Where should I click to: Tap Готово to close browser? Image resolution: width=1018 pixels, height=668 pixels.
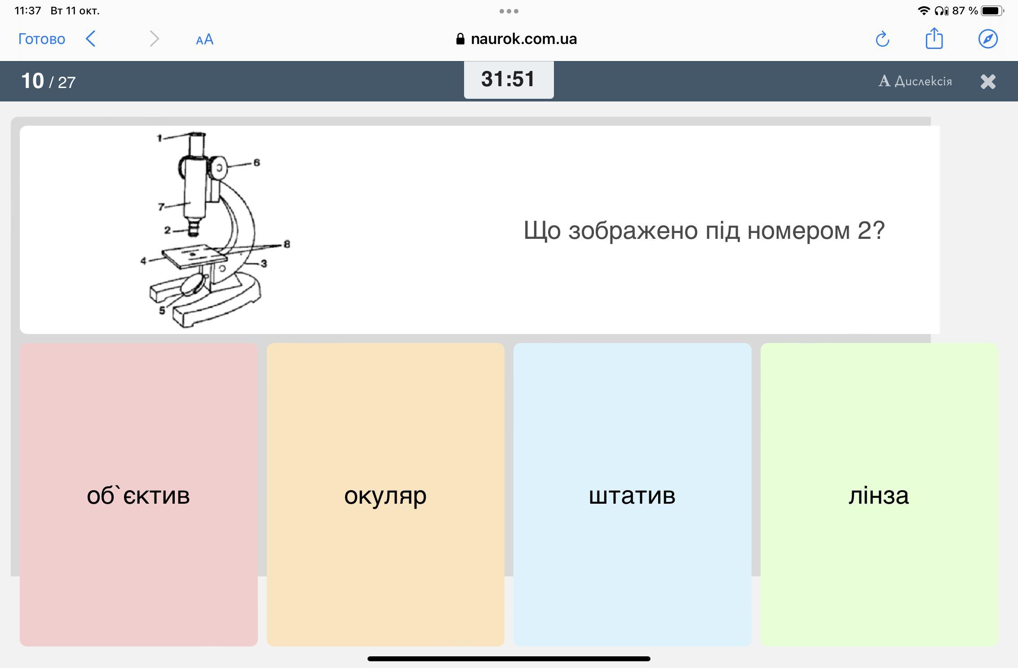coord(42,39)
